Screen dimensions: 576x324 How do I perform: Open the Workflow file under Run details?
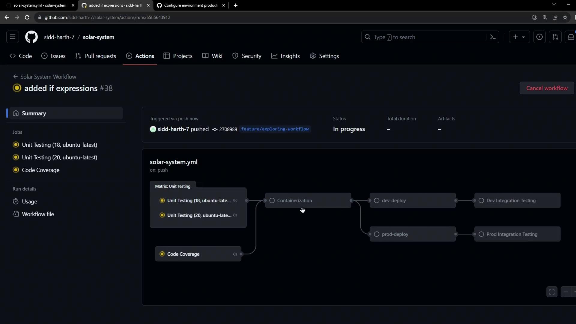coord(38,214)
